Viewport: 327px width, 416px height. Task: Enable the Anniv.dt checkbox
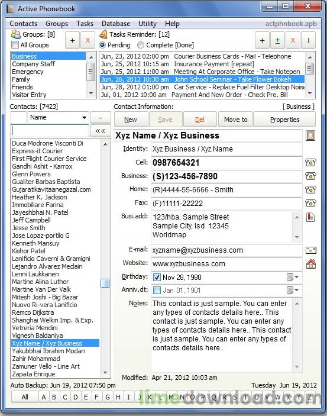pyautogui.click(x=157, y=290)
